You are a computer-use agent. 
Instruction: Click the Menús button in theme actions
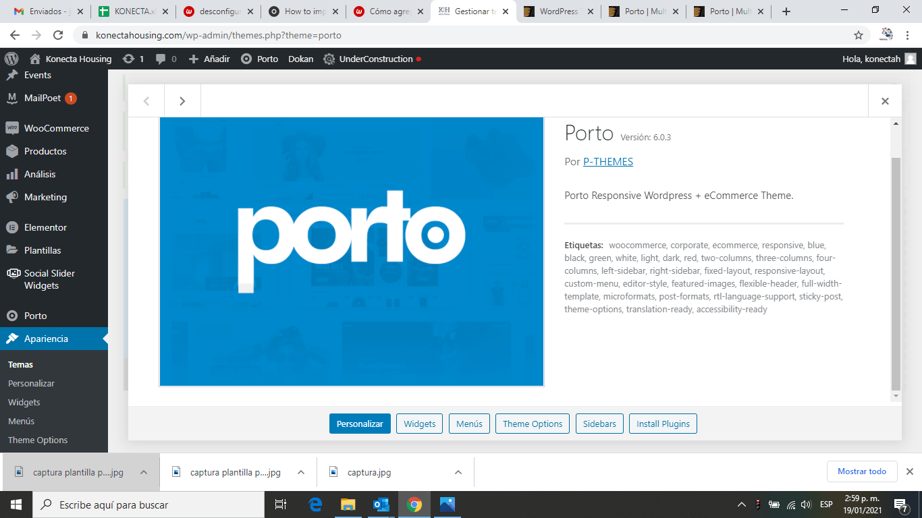pyautogui.click(x=469, y=424)
